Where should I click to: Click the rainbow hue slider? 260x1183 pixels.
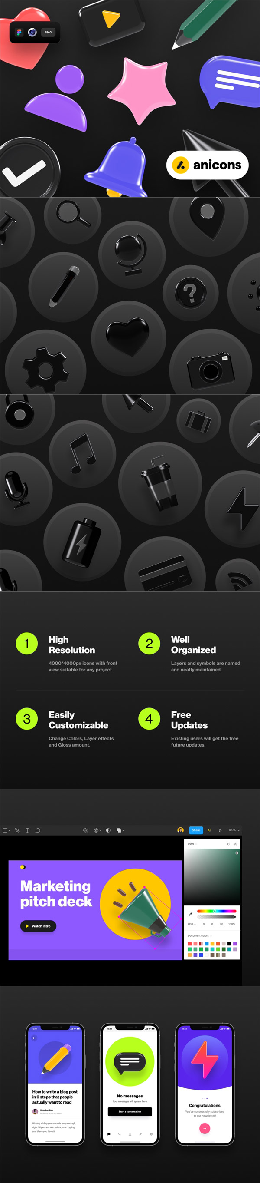(216, 911)
